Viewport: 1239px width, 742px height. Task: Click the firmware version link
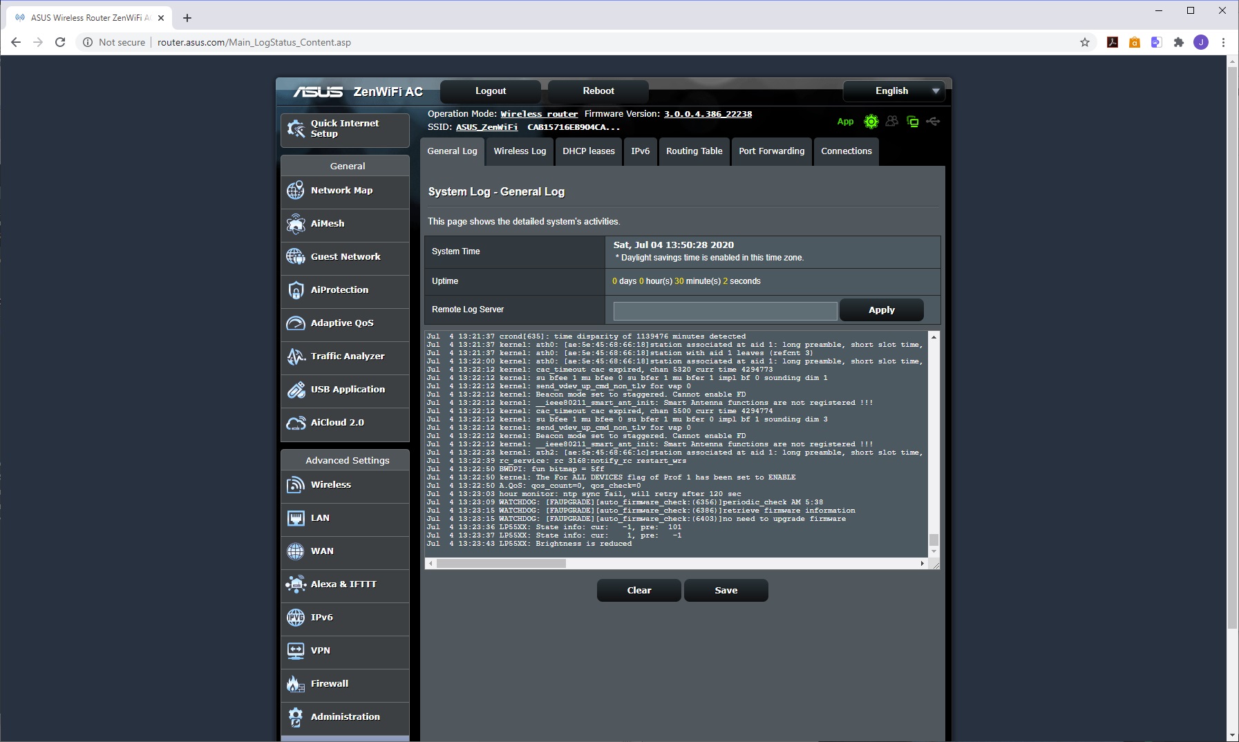[x=708, y=114]
